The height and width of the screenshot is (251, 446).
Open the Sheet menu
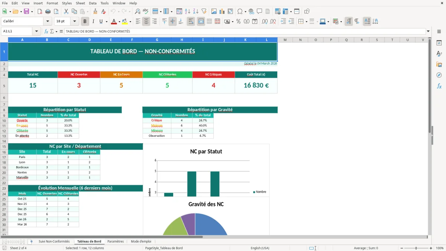tap(80, 3)
